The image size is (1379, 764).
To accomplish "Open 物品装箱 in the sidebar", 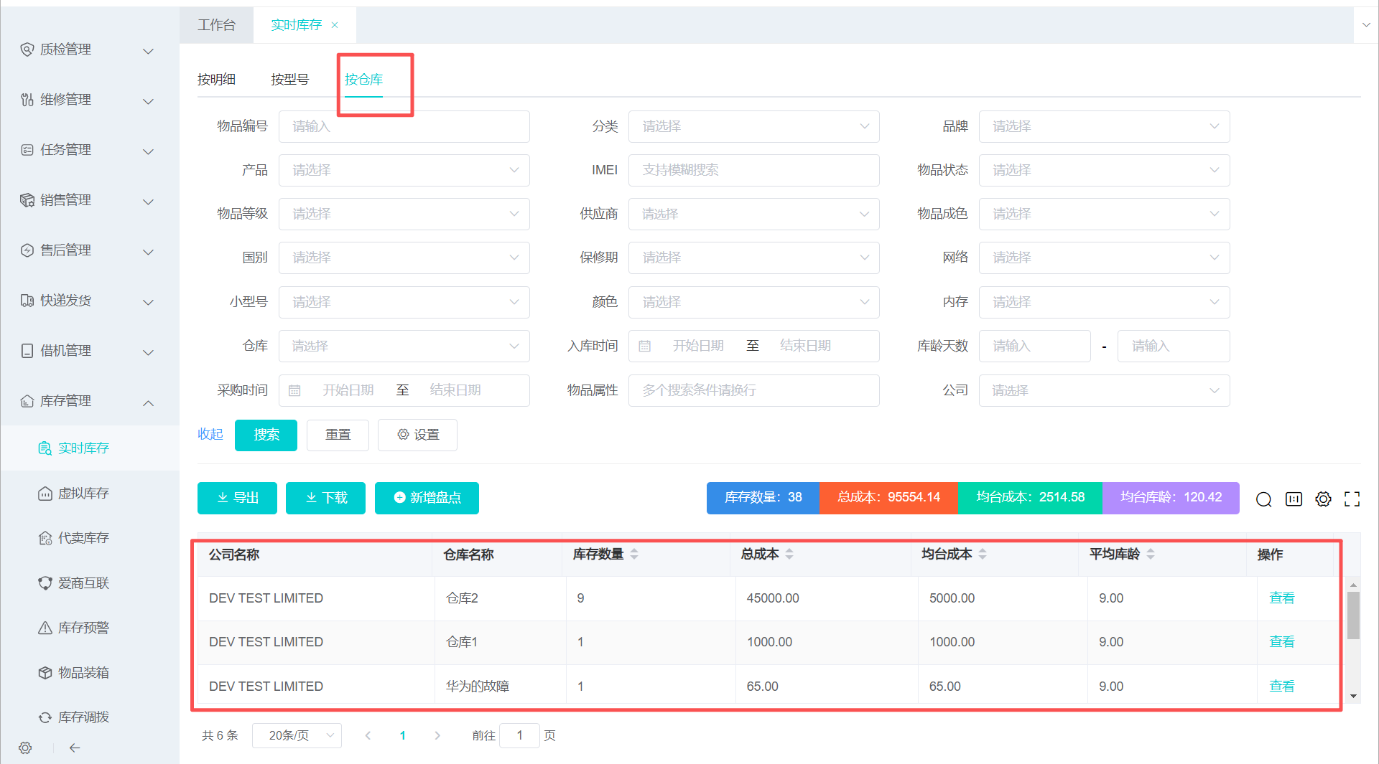I will coord(83,672).
